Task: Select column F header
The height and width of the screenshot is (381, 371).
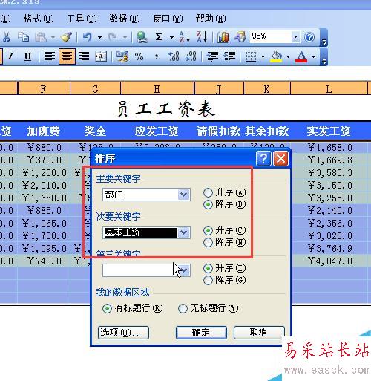Action: (x=44, y=88)
